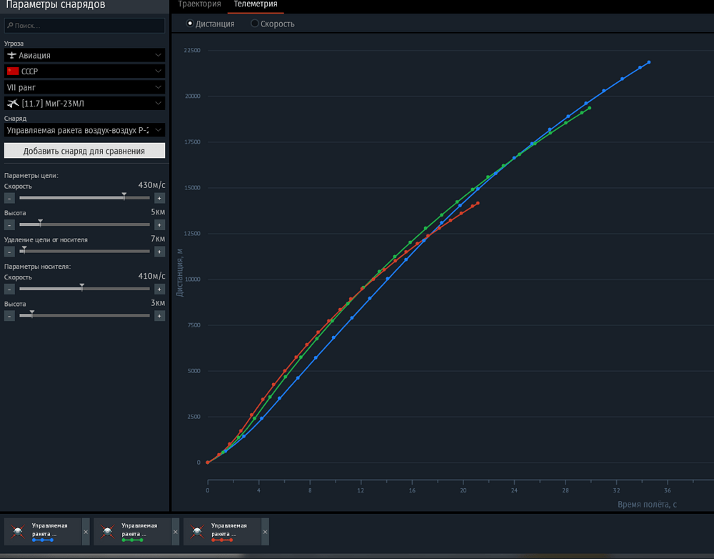Click the MiG-23ML aircraft icon
714x559 pixels.
coord(13,104)
